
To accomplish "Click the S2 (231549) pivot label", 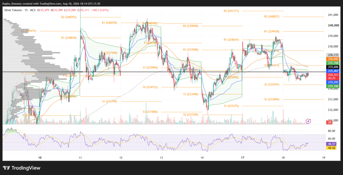I will point(191,114).
